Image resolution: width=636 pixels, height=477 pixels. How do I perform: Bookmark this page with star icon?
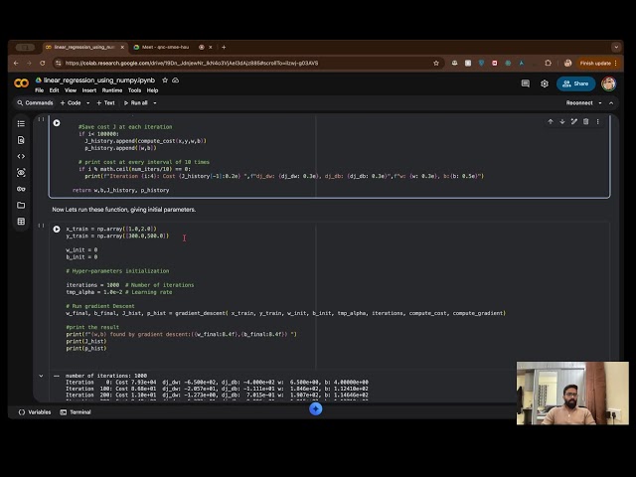[436, 64]
